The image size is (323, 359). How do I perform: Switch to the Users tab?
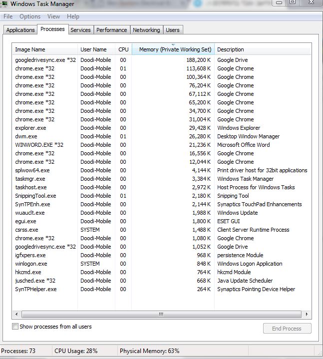173,30
